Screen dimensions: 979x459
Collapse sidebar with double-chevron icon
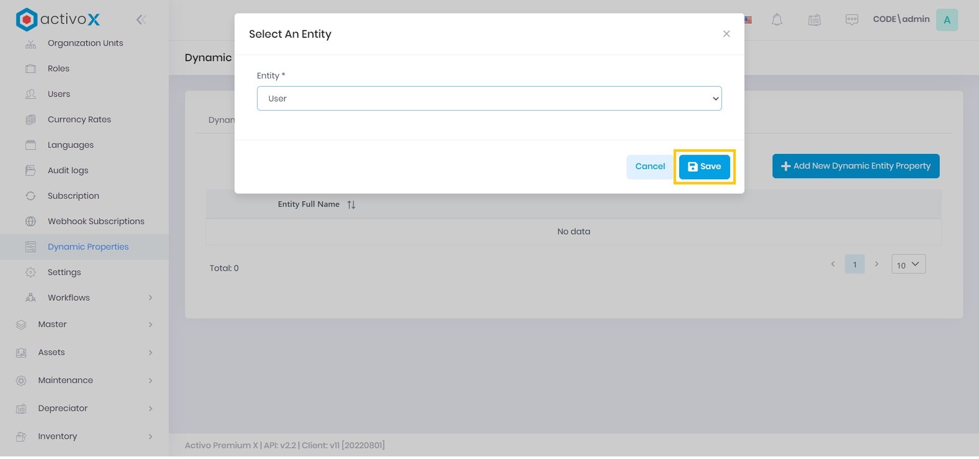tap(141, 20)
